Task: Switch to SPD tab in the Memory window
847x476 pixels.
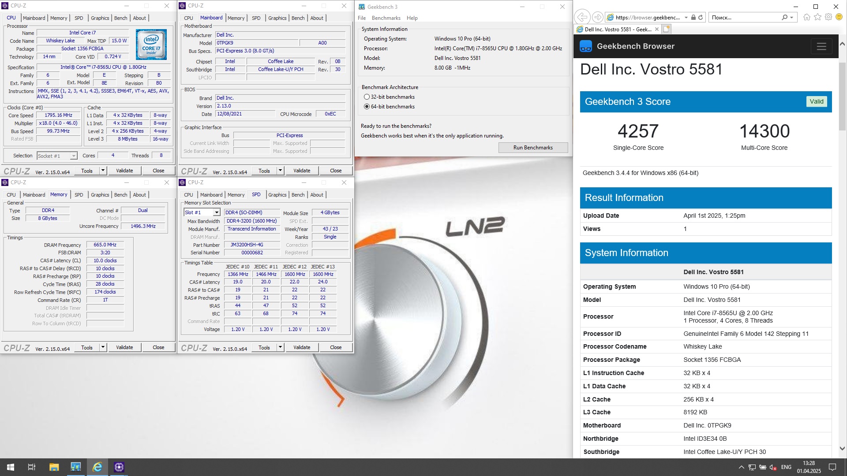Action: click(79, 195)
